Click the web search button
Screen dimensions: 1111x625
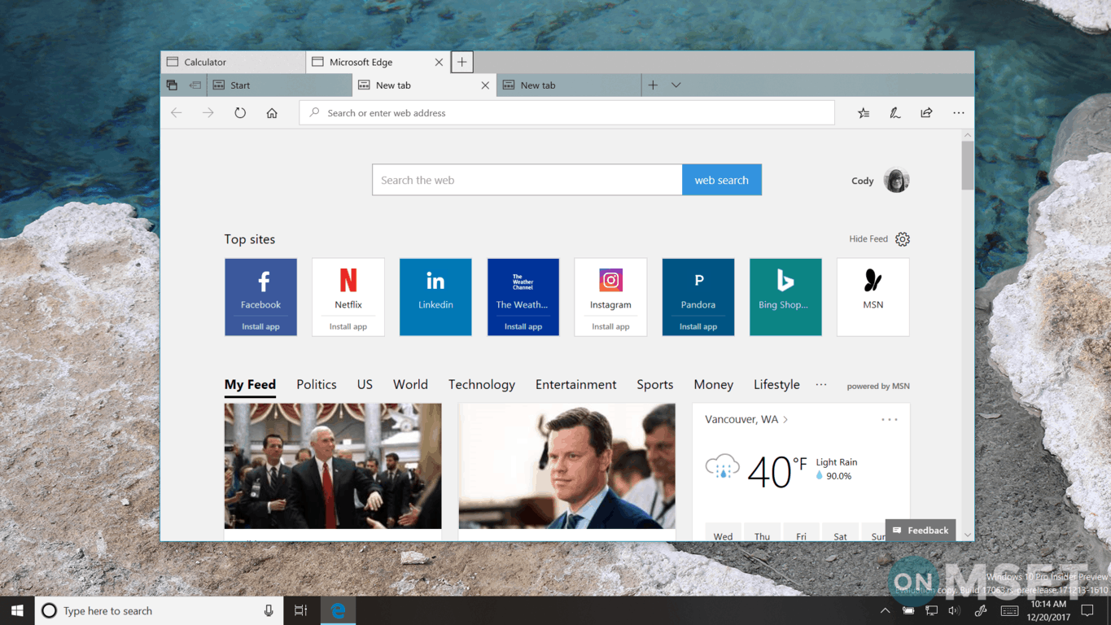pyautogui.click(x=722, y=180)
